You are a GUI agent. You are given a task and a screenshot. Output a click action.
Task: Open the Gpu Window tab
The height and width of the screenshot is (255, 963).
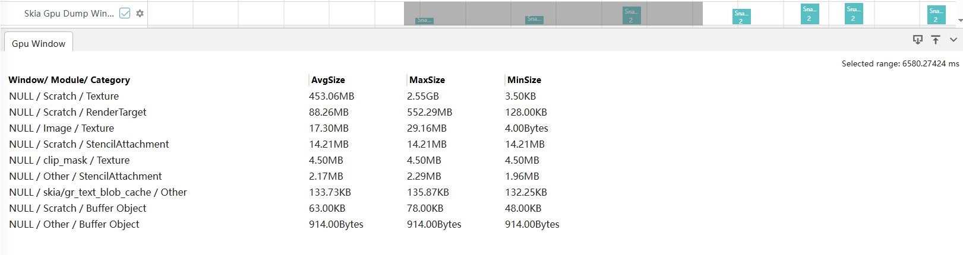pos(39,43)
